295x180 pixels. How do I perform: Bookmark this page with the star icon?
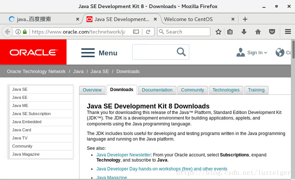(x=218, y=32)
